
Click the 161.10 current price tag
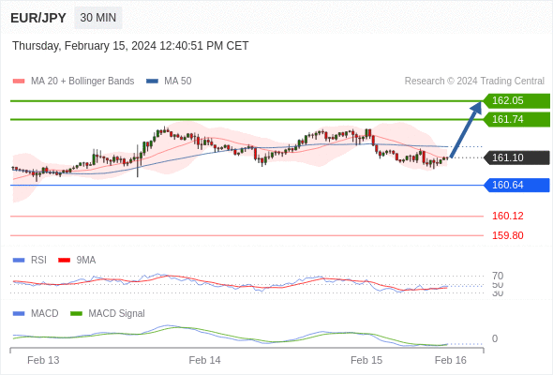click(x=516, y=157)
